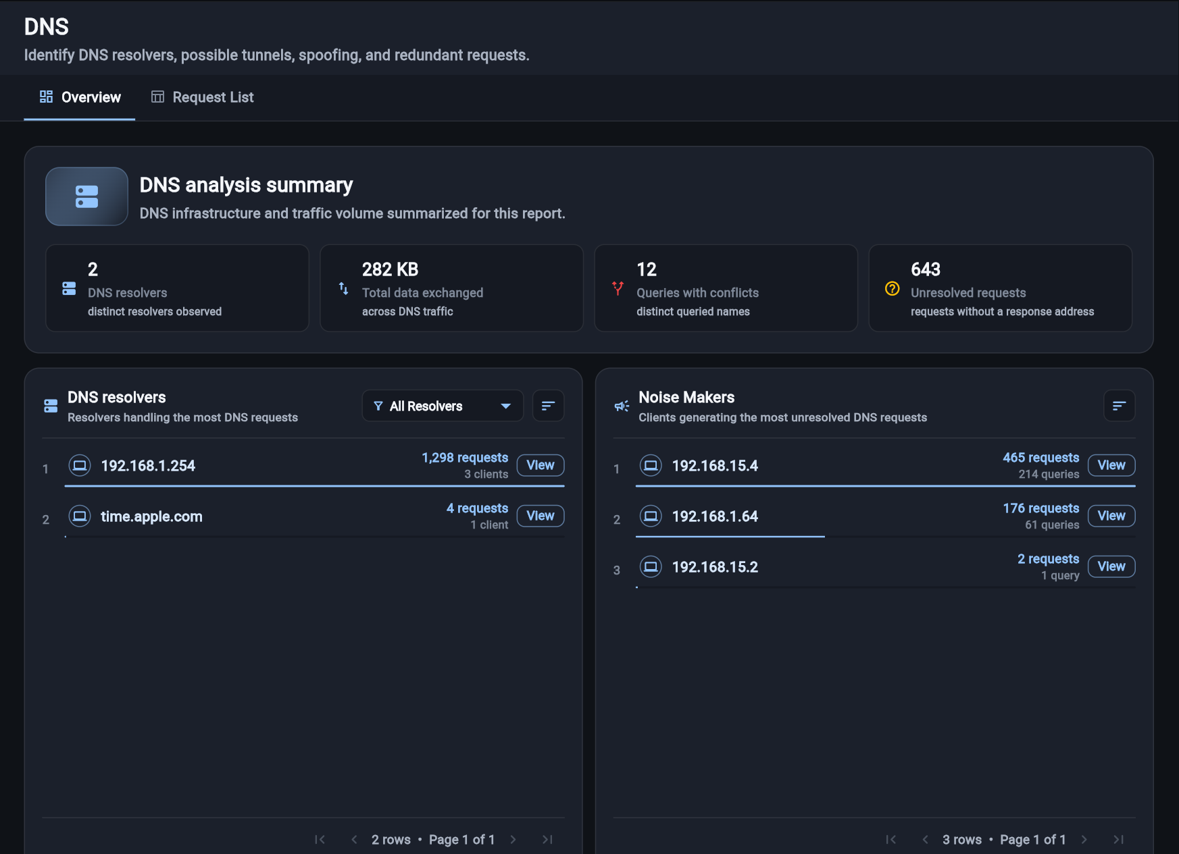This screenshot has height=854, width=1179.
Task: Click '2 rows' text in DNS resolvers footer
Action: pos(391,839)
